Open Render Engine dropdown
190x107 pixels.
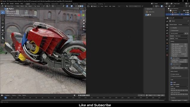[183, 25]
